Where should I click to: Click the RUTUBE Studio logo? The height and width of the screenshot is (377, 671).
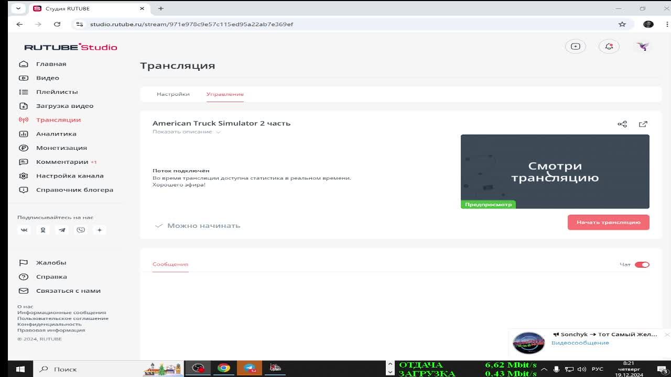[x=71, y=47]
